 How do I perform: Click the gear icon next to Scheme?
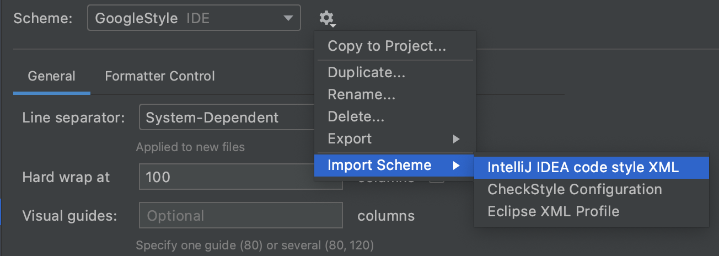point(326,19)
